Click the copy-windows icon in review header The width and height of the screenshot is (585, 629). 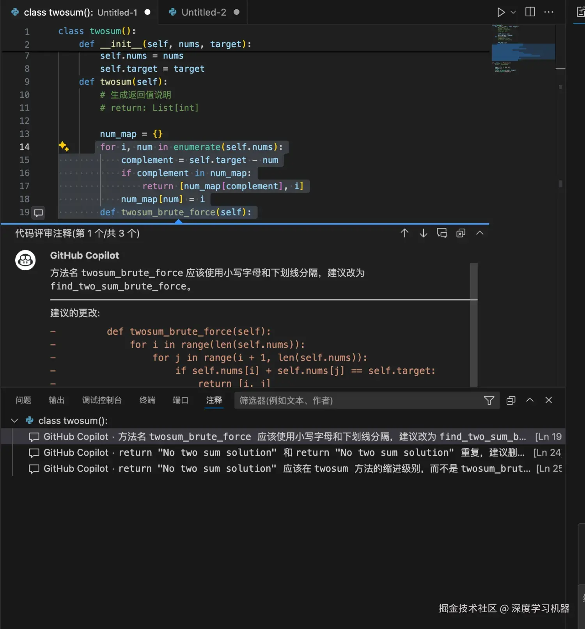click(x=461, y=233)
